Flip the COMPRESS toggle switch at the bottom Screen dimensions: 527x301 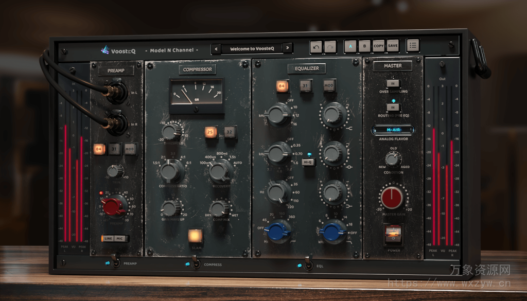(196, 265)
